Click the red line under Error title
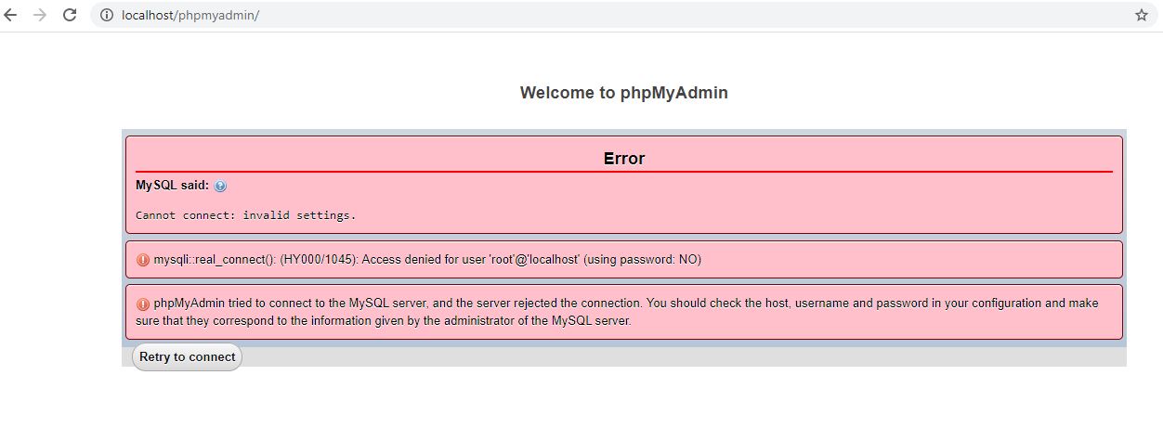Viewport: 1163px width, 427px height. 624,172
